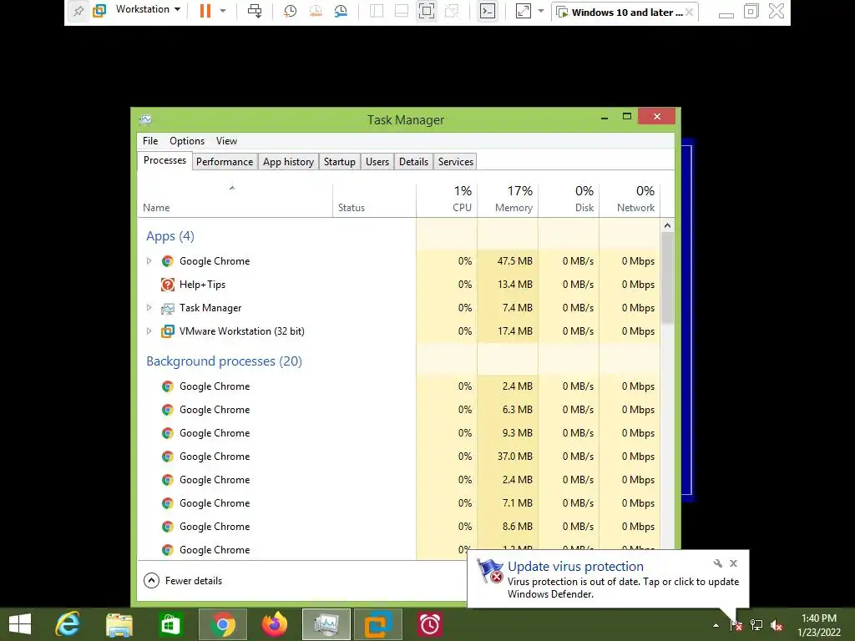855x641 pixels.
Task: Collapse view with the Fewer details button
Action: [x=183, y=581]
